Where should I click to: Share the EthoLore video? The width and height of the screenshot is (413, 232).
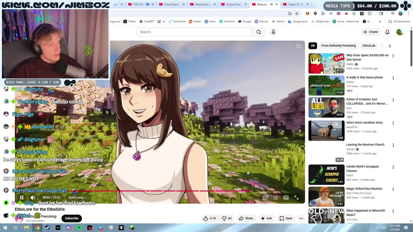pyautogui.click(x=246, y=218)
